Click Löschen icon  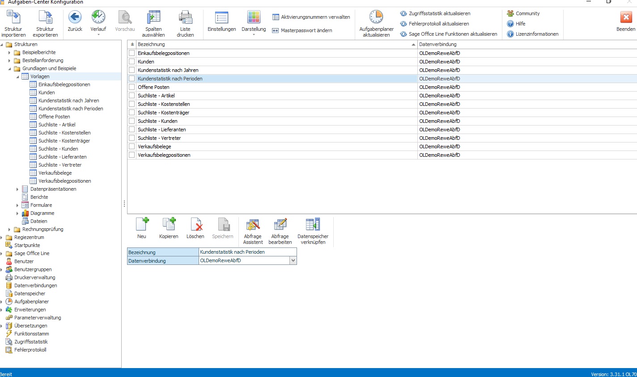click(195, 224)
